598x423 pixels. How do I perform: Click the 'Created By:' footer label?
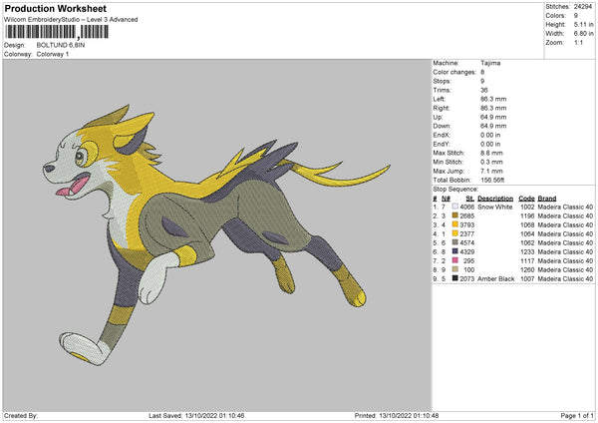coord(21,415)
